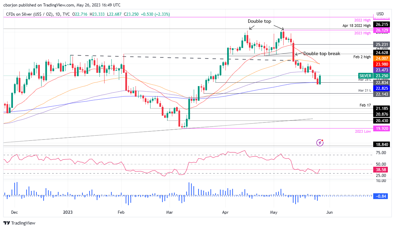The height and width of the screenshot is (229, 395).
Task: Click 2023 on the date axis
Action: pyautogui.click(x=67, y=212)
